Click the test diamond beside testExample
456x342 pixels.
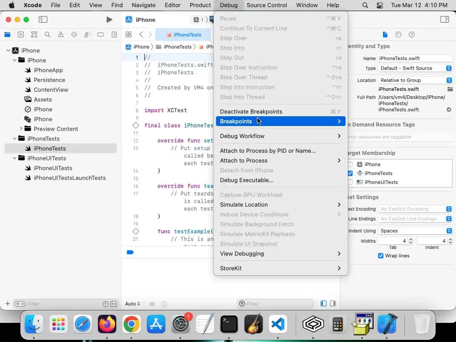135,232
